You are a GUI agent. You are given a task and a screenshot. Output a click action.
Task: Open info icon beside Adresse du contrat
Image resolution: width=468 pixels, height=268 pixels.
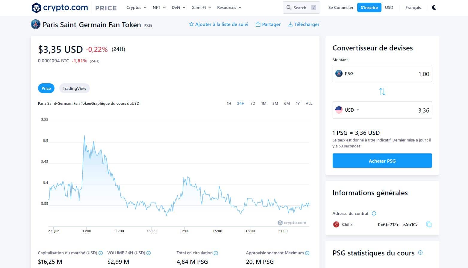pos(374,213)
